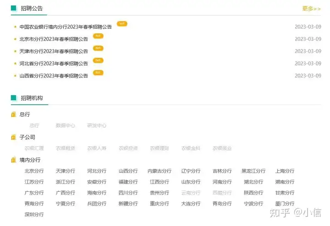The image size is (330, 226).
Task: Open 贵州分行 branch page
Action: [159, 193]
